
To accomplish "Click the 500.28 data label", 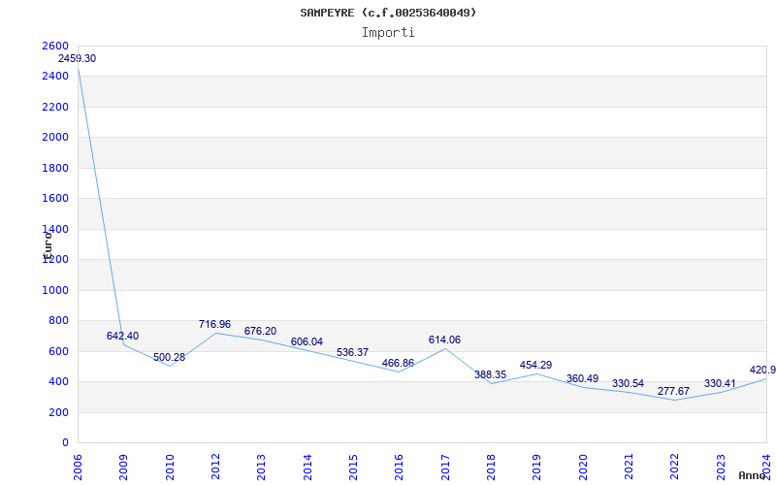I will [169, 357].
